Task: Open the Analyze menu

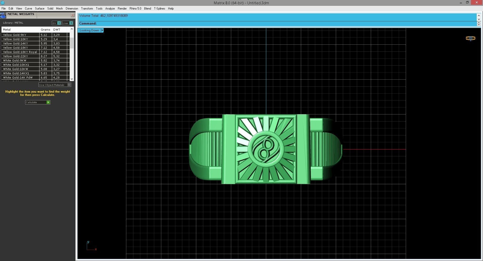Action: 110,9
